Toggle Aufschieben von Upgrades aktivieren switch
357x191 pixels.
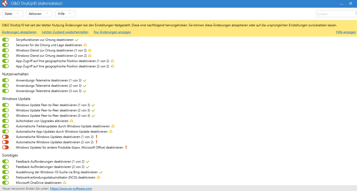pos(6,121)
